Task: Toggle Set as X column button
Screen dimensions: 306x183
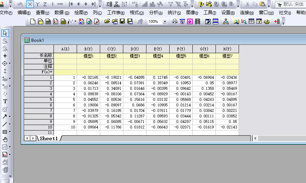Action: tap(30, 4)
